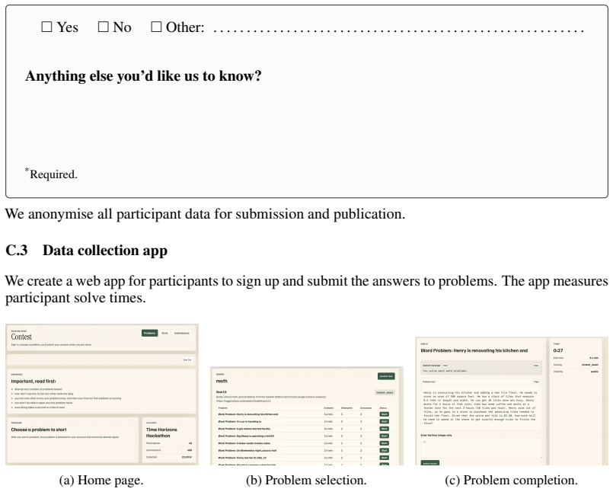Viewport: 613px width, 492px height.
Task: Click the Participants stat row
Action: click(169, 443)
